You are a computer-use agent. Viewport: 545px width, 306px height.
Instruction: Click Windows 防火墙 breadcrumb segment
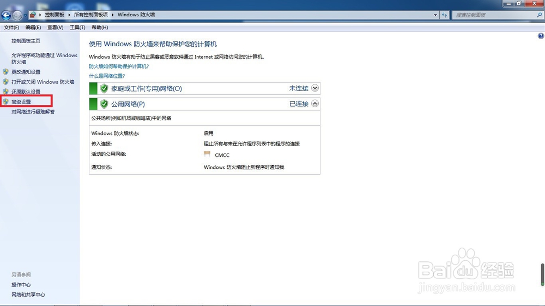pos(136,15)
